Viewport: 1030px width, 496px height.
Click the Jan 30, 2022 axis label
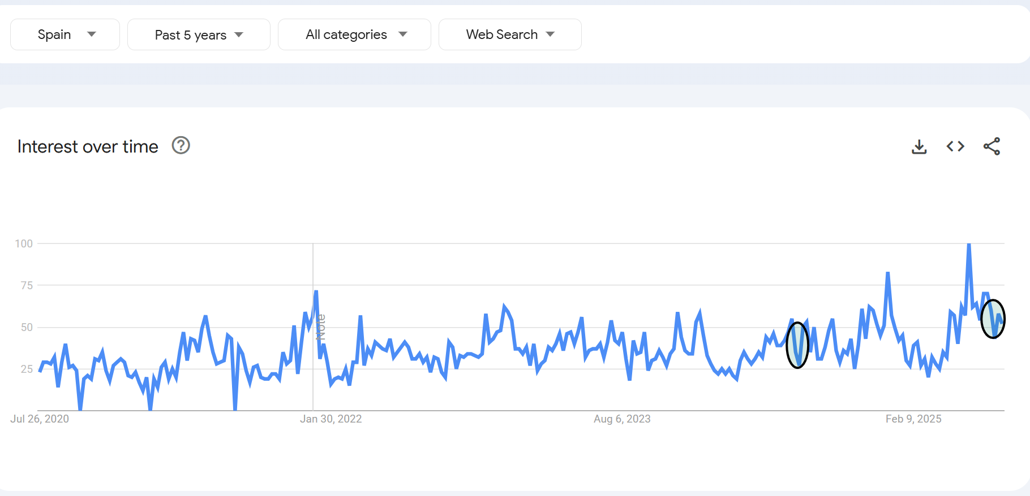331,419
